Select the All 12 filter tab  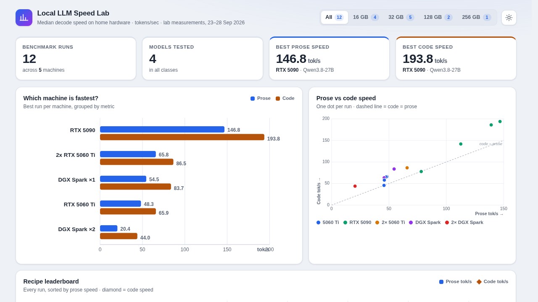coord(334,17)
